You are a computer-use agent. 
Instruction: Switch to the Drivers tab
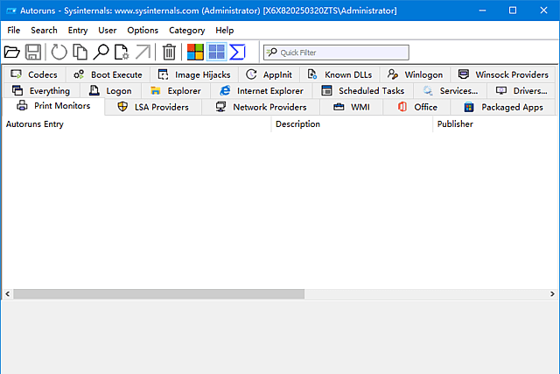521,91
